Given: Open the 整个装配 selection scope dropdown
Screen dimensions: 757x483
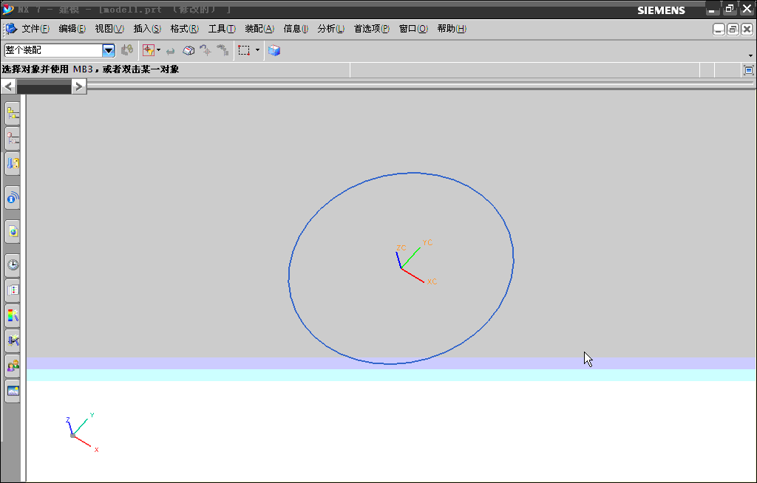Looking at the screenshot, I should pos(109,50).
